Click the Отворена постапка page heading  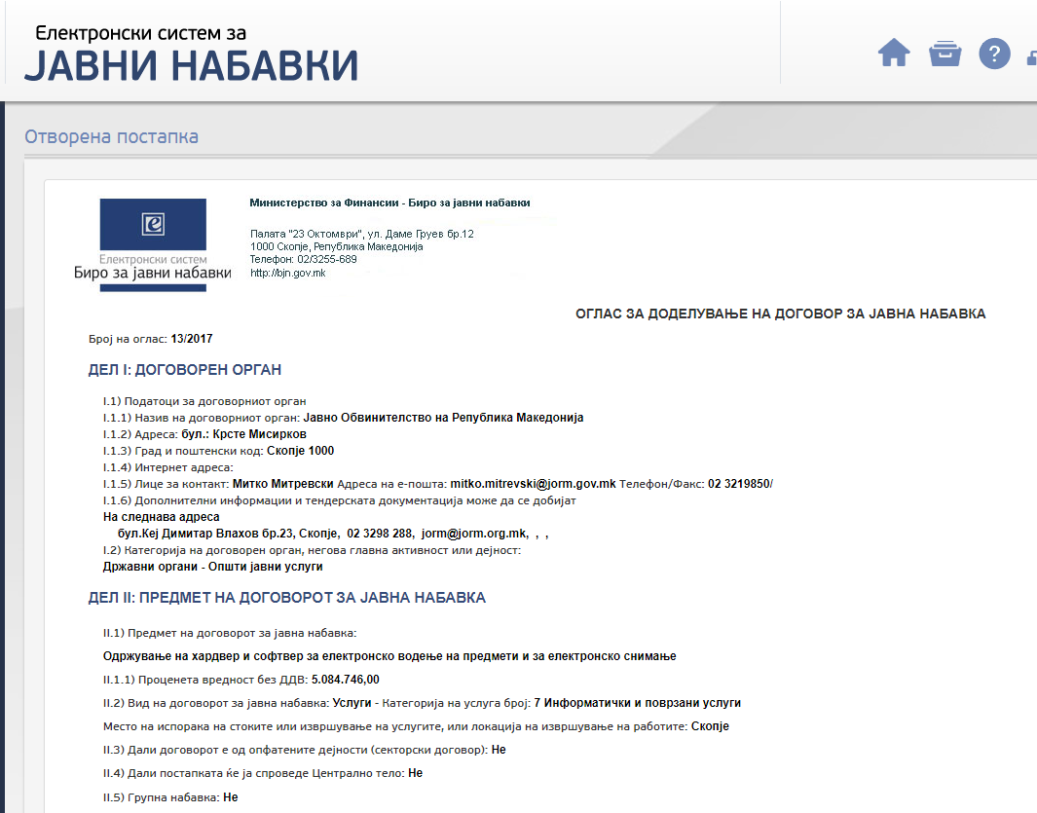(111, 136)
